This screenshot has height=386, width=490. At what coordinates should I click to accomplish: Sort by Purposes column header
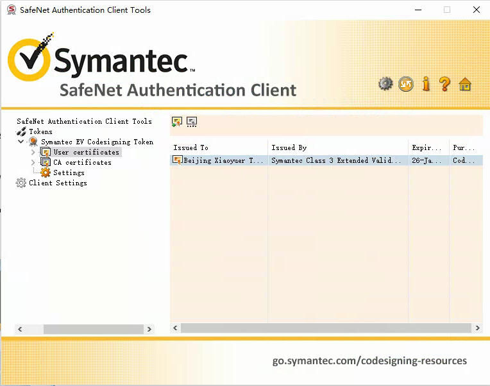click(466, 147)
